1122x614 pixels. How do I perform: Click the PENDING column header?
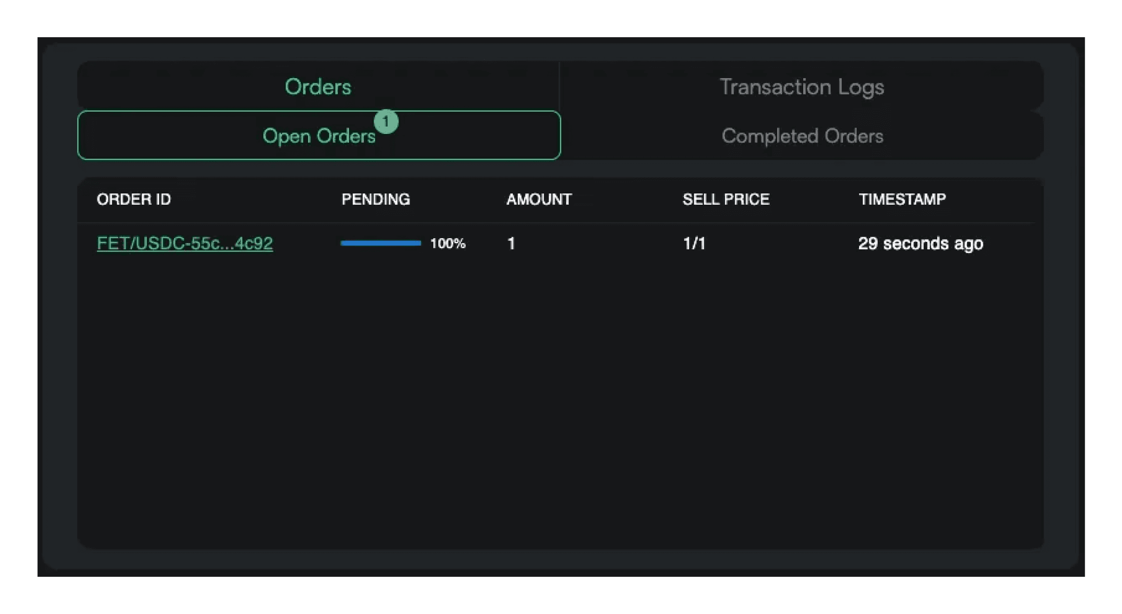click(376, 200)
